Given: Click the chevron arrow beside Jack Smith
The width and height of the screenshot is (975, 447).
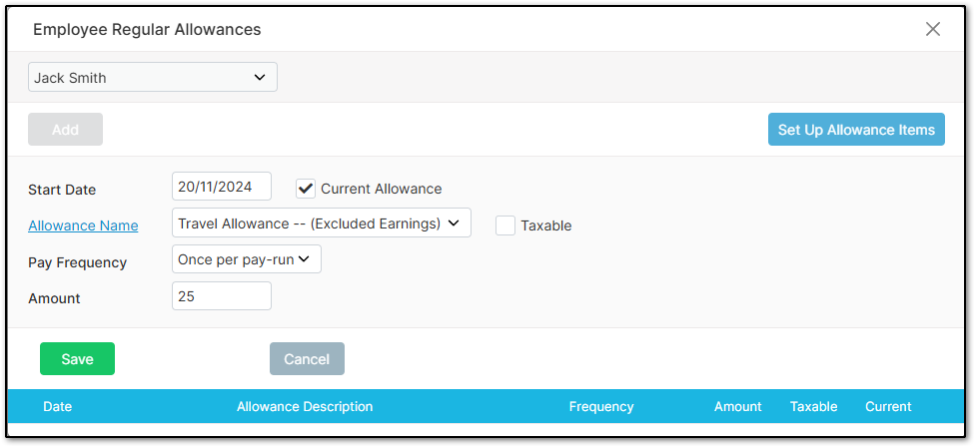Looking at the screenshot, I should [x=260, y=78].
